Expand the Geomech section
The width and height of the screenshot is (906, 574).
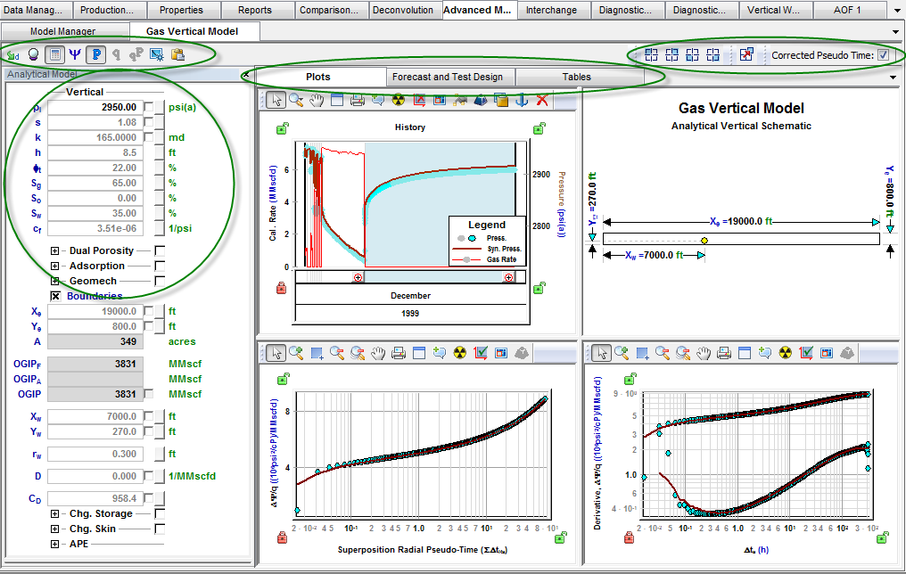[55, 281]
